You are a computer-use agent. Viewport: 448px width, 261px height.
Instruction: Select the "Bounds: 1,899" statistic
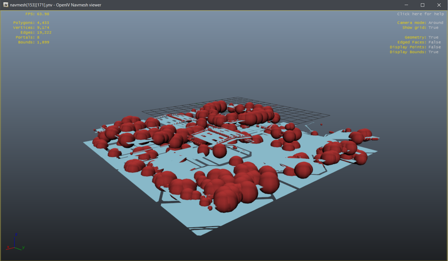34,42
